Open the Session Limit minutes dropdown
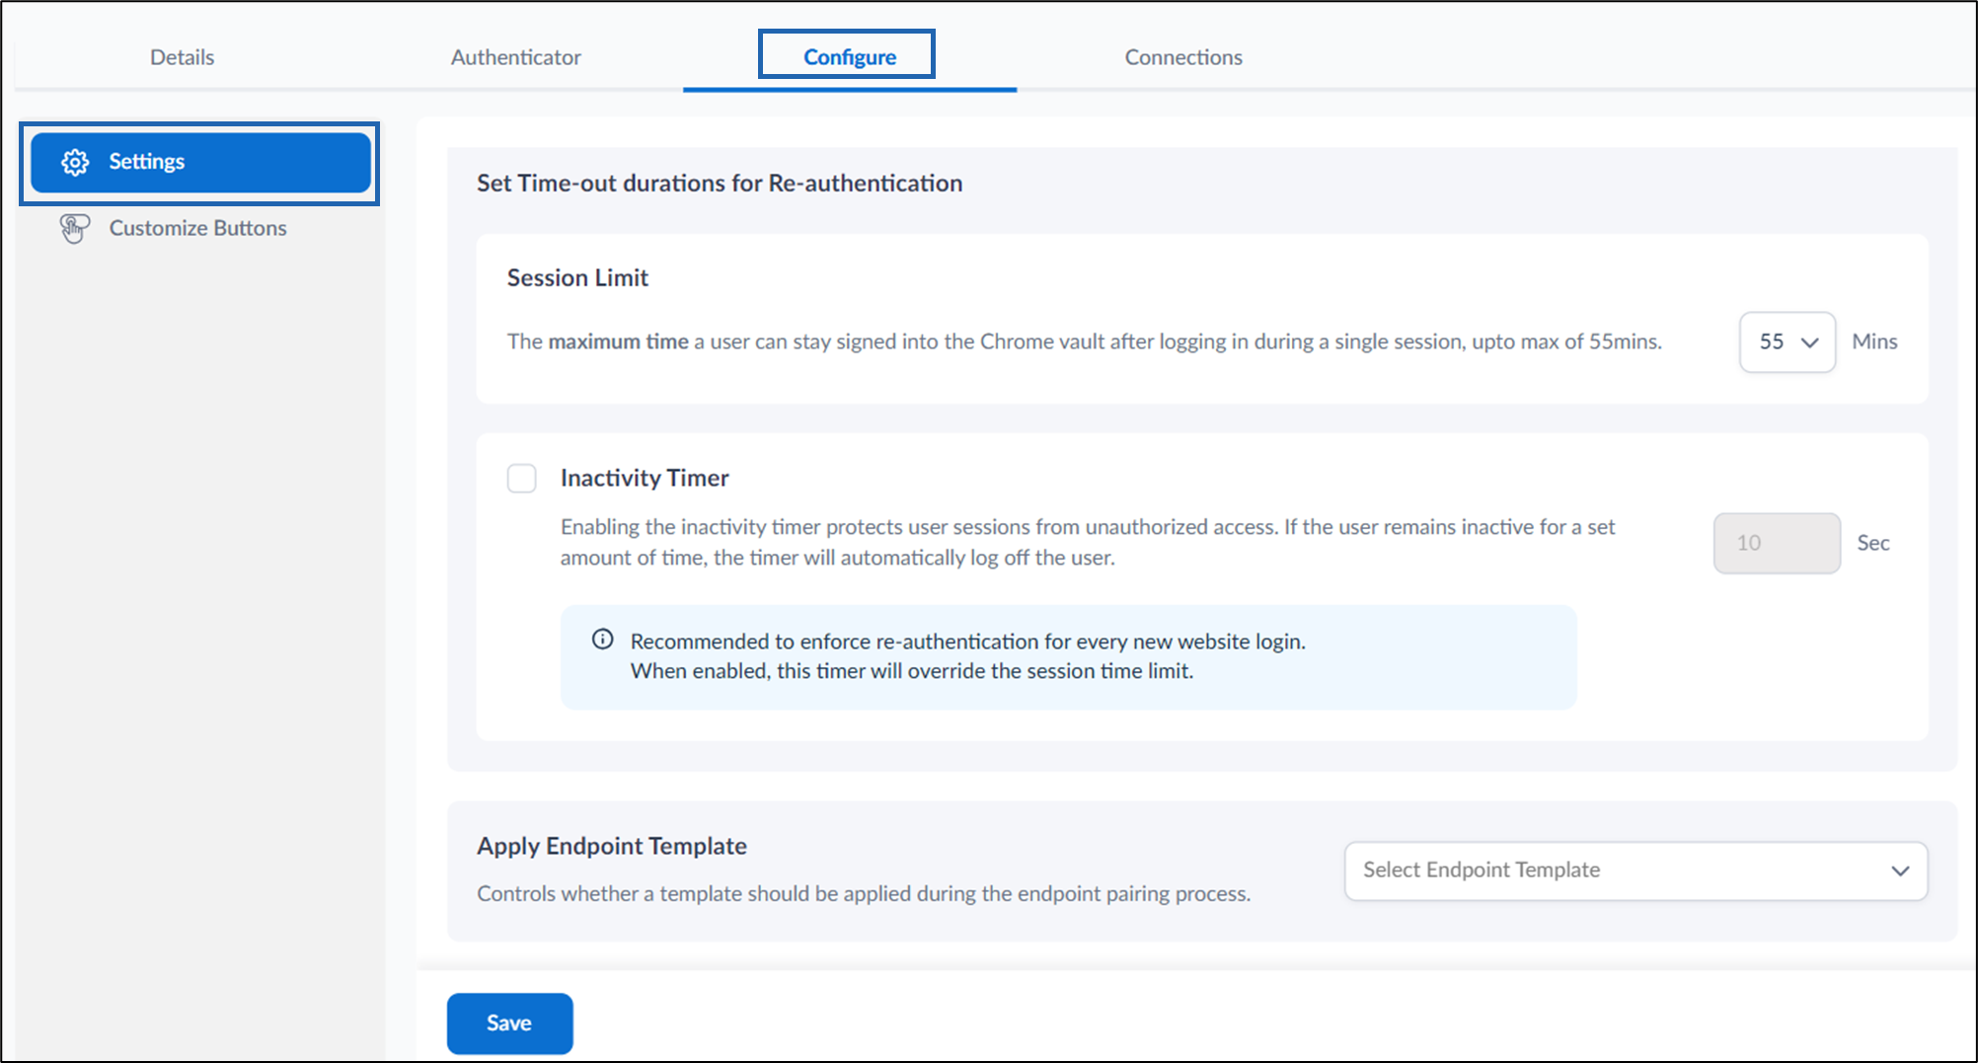 coord(1787,342)
